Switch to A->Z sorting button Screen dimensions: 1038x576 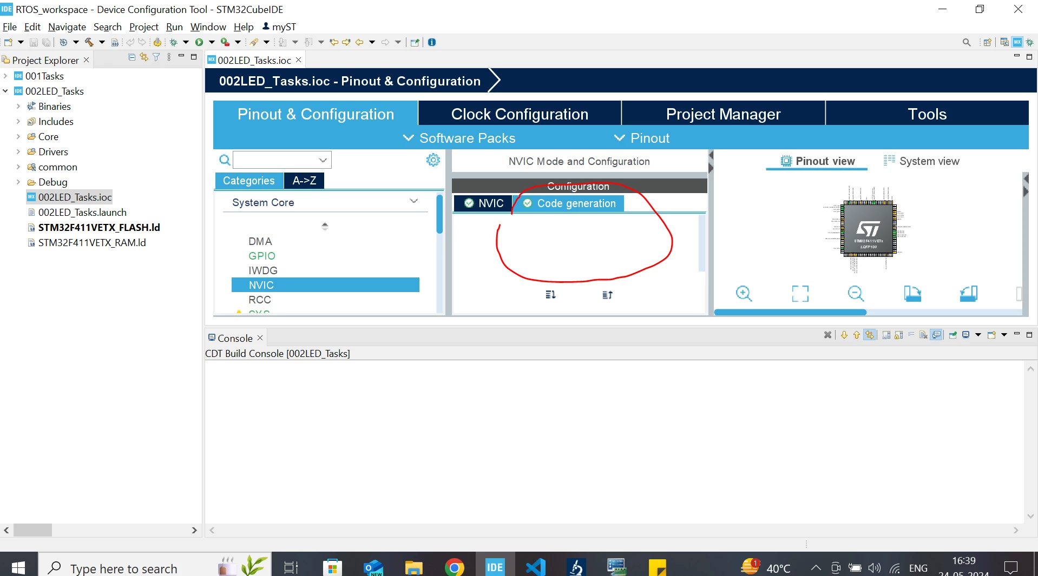point(304,181)
